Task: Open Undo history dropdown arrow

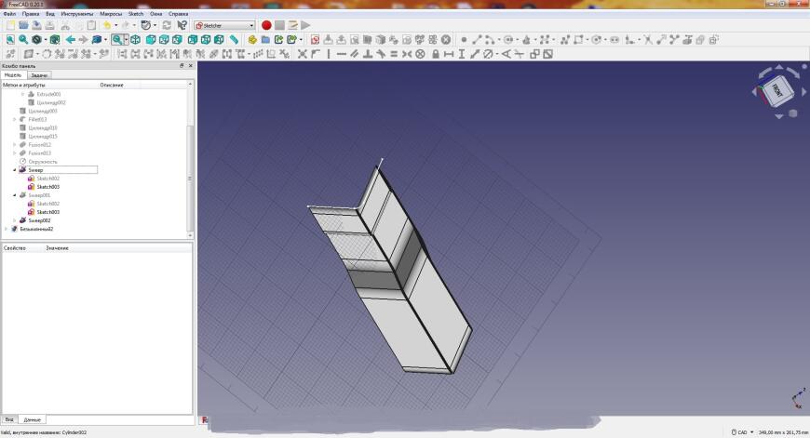Action: point(115,25)
